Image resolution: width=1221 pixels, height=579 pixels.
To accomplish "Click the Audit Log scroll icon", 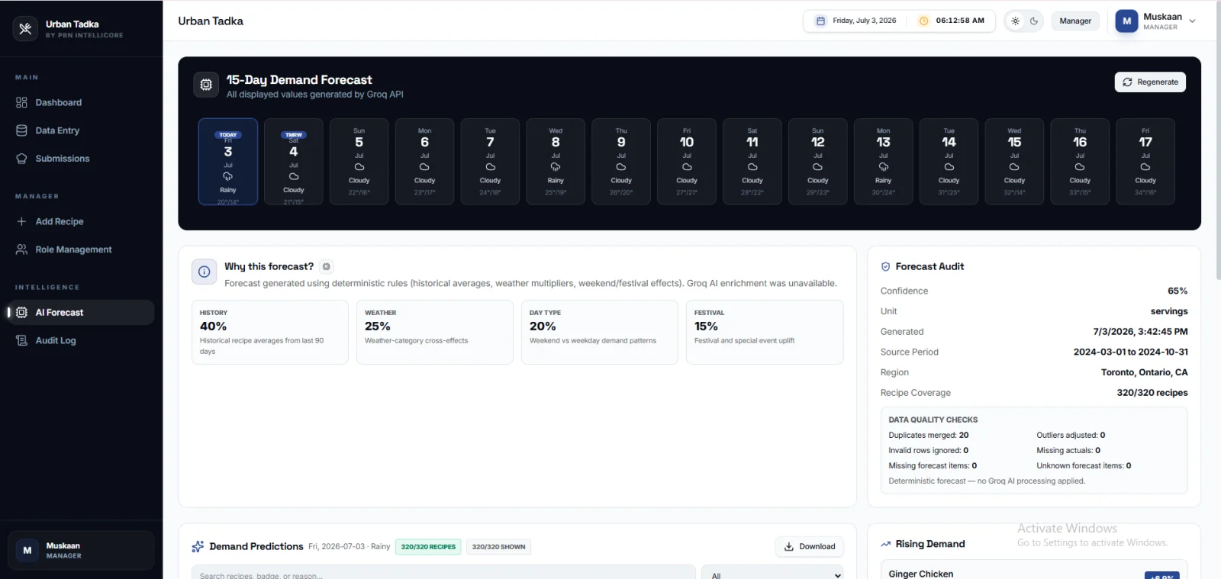I will [21, 340].
